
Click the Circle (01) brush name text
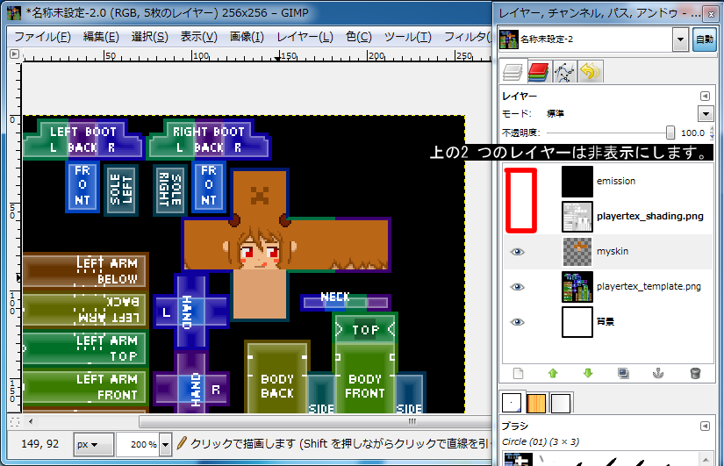click(x=541, y=442)
